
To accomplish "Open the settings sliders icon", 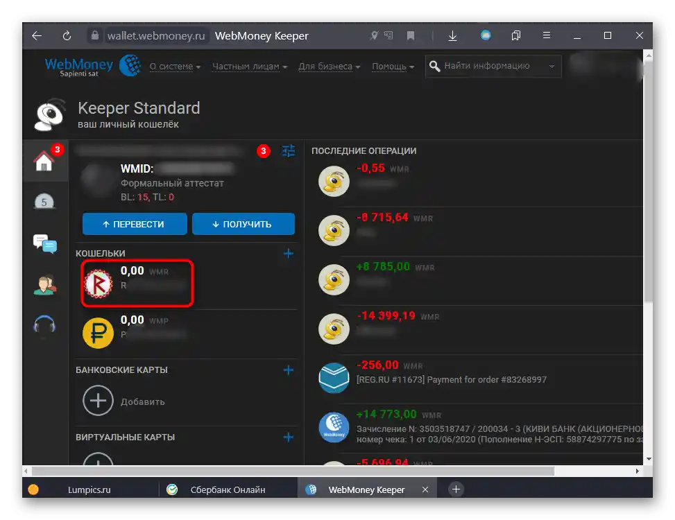I will 288,151.
